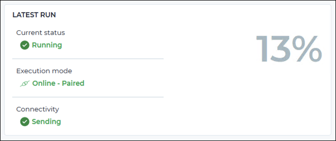Click the divider line under Online - Paired
The height and width of the screenshot is (141, 336).
click(x=88, y=97)
